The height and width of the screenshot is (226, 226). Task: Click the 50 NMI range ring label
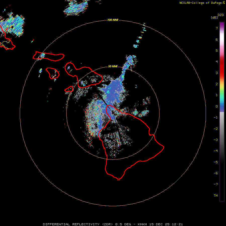[113, 66]
